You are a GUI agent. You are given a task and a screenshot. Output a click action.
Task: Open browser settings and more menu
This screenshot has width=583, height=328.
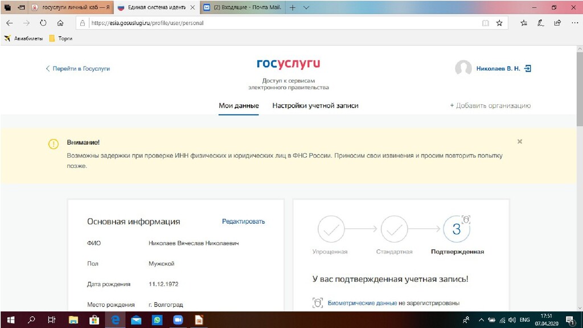click(x=574, y=23)
